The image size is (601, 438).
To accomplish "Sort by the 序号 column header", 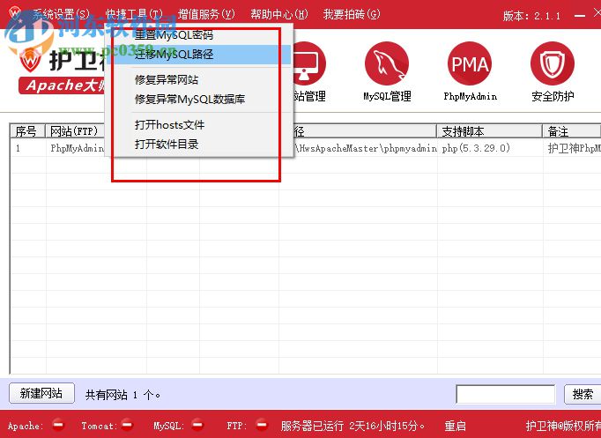I will click(x=27, y=131).
